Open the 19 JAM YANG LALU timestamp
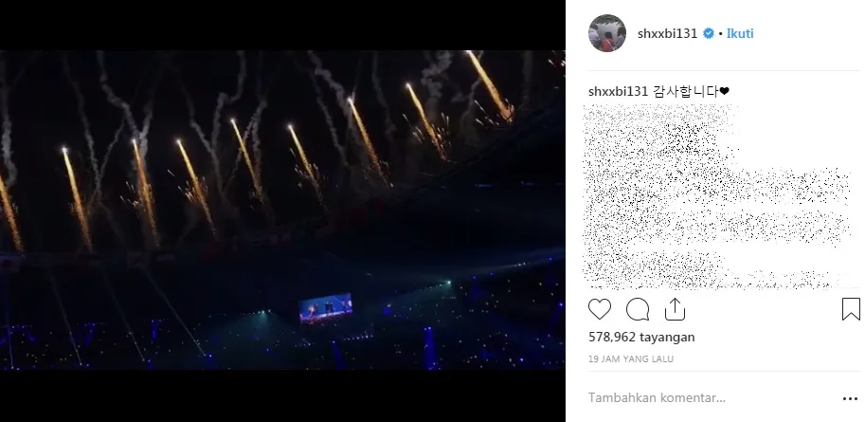865x422 pixels. tap(631, 359)
